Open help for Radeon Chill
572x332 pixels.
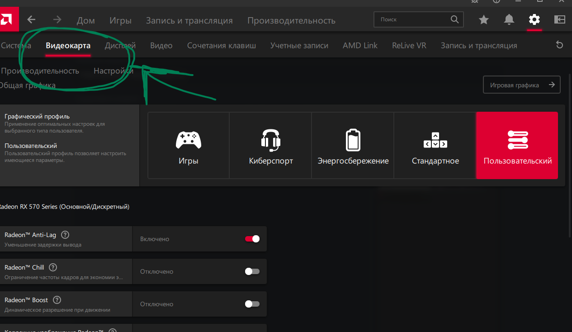click(x=53, y=267)
